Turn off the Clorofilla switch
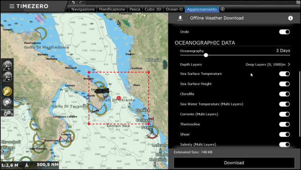This screenshot has height=170, width=301. pos(284,94)
